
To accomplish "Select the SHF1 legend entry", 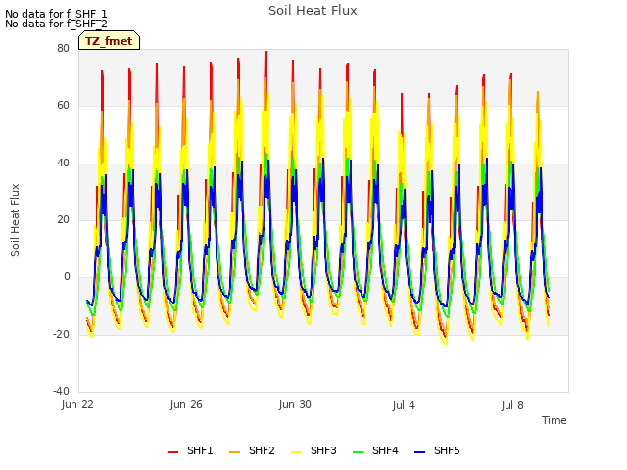I will (190, 450).
